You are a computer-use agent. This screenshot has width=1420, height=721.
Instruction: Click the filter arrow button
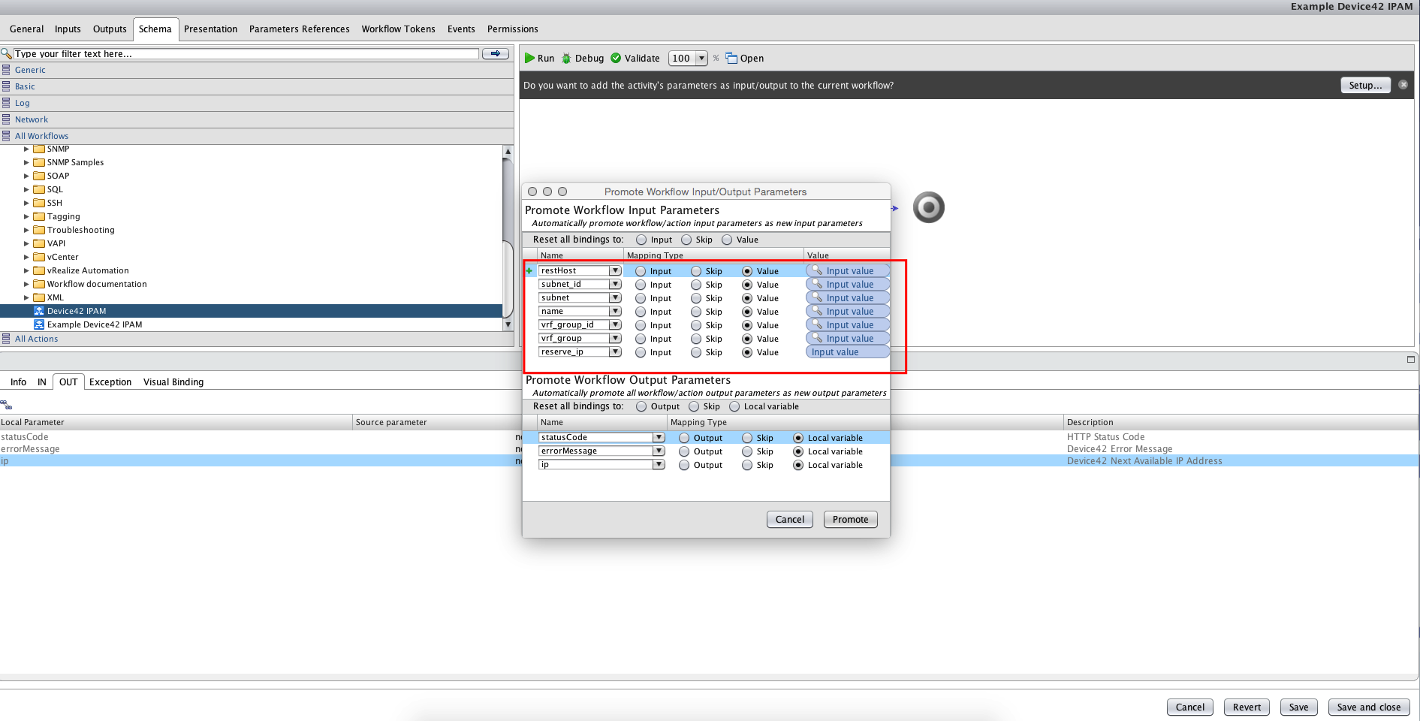coord(496,53)
